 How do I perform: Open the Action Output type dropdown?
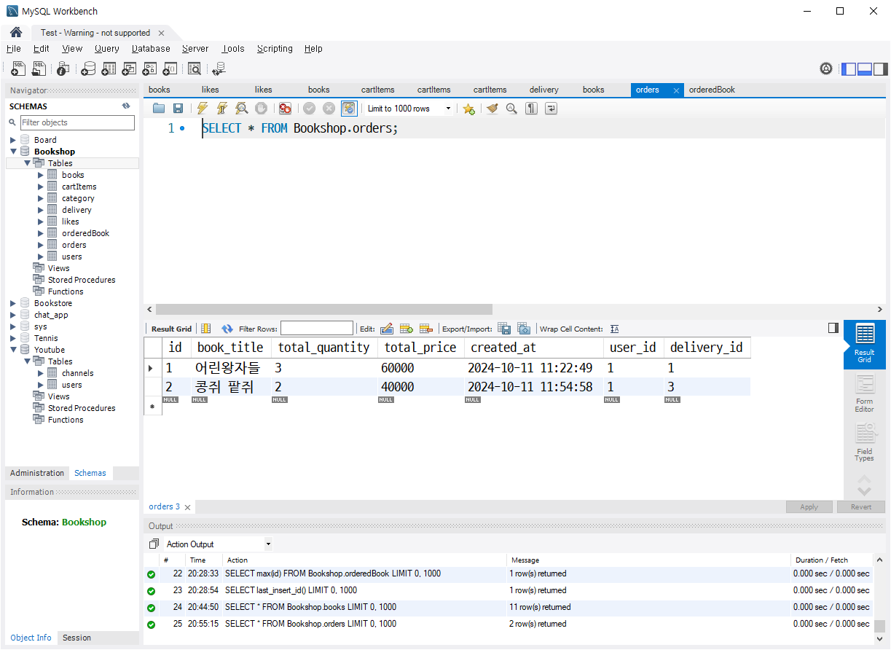point(268,544)
